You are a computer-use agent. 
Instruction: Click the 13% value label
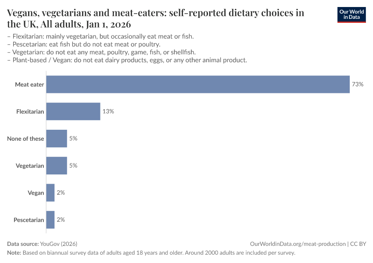coord(108,112)
